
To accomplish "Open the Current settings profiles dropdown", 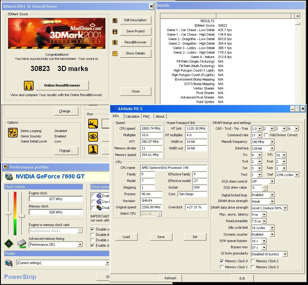I will tap(107, 263).
